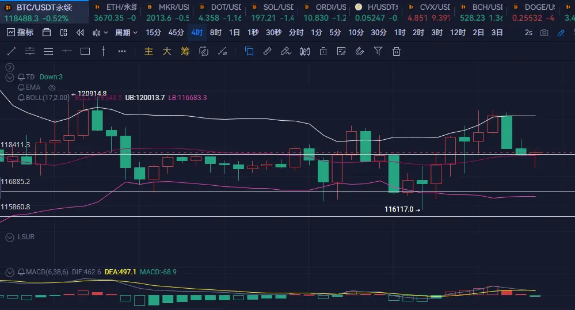The image size is (575, 310).
Task: Open more drawing tools ellipsis
Action: pyautogui.click(x=122, y=51)
